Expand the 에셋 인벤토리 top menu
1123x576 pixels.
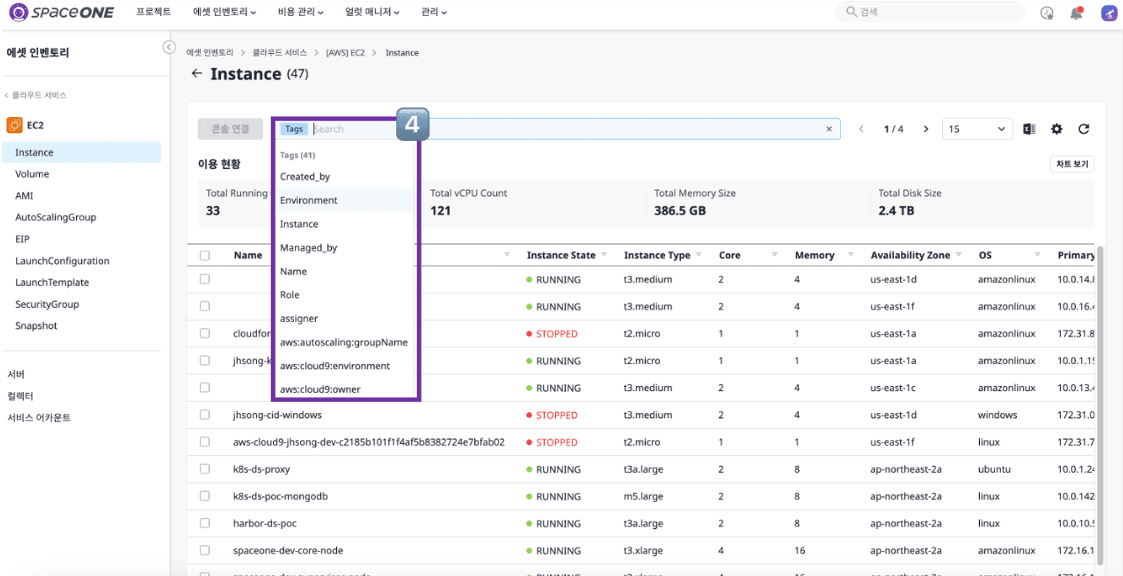[x=224, y=12]
